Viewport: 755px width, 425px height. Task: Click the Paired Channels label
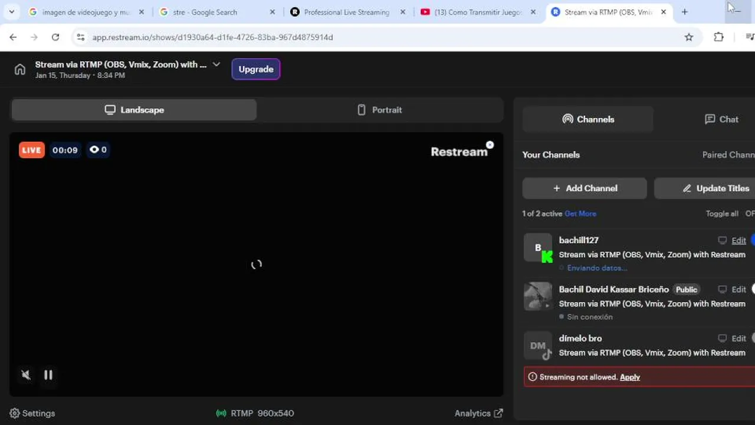[x=728, y=155]
